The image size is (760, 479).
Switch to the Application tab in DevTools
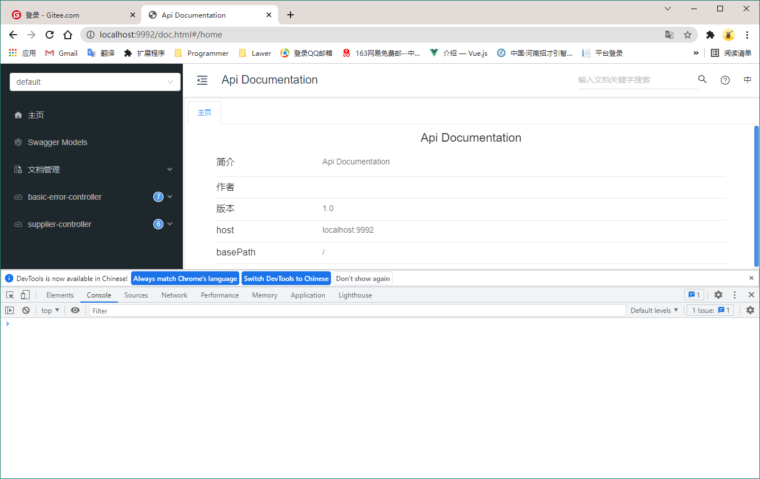click(308, 295)
